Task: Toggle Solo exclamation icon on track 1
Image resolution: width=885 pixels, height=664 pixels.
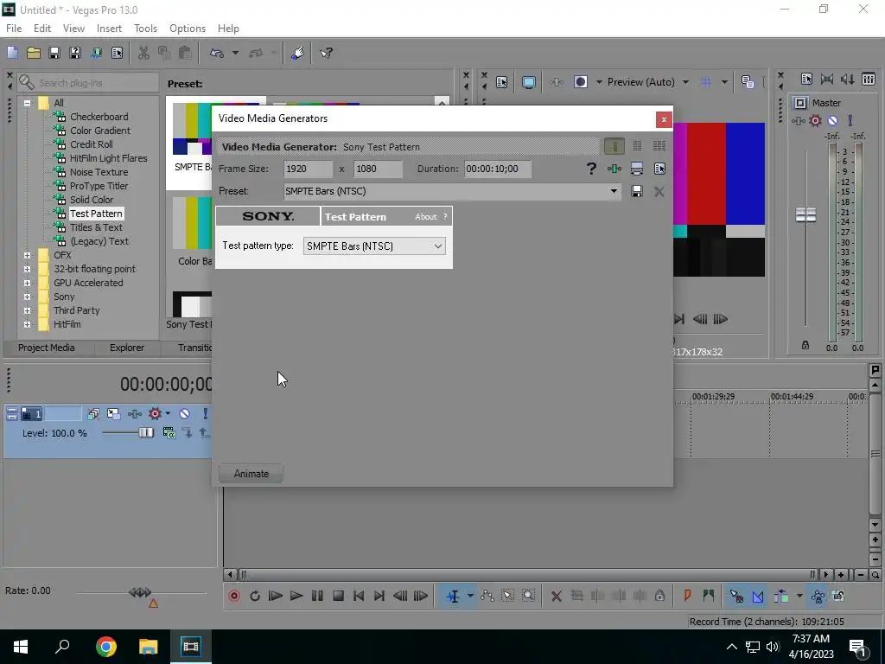Action: pos(205,414)
